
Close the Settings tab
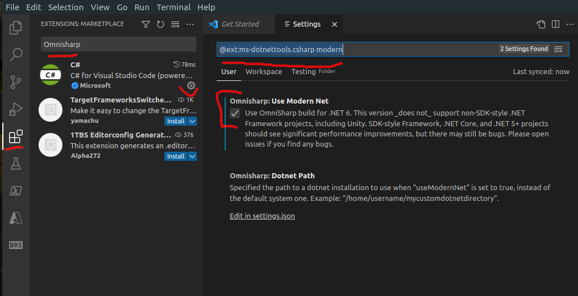click(334, 24)
